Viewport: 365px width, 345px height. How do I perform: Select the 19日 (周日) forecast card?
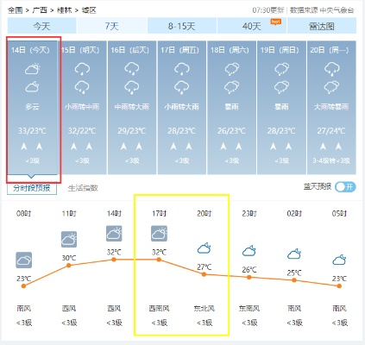(x=281, y=108)
